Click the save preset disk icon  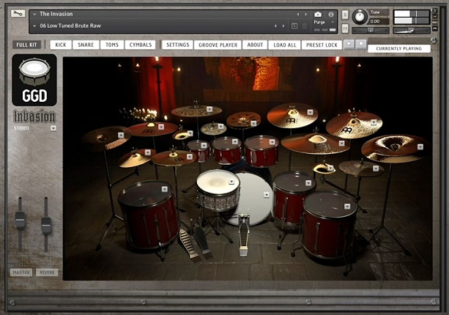[294, 26]
